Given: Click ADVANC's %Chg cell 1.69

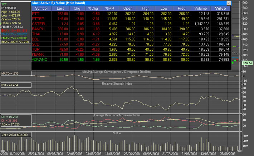Looking at the screenshot, I should pos(96,60).
